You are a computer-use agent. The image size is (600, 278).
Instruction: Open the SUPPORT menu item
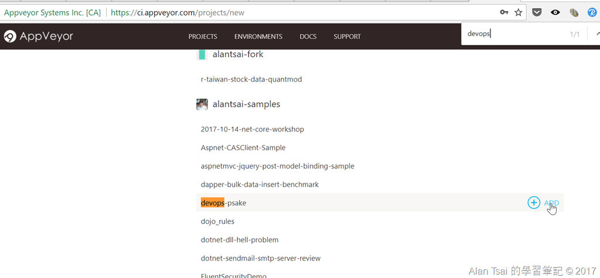[347, 37]
